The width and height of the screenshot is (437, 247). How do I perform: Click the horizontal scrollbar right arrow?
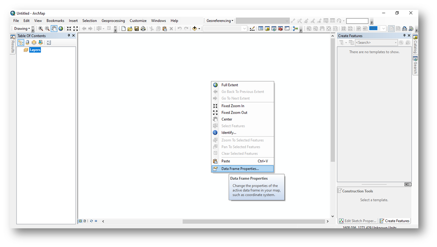328,221
